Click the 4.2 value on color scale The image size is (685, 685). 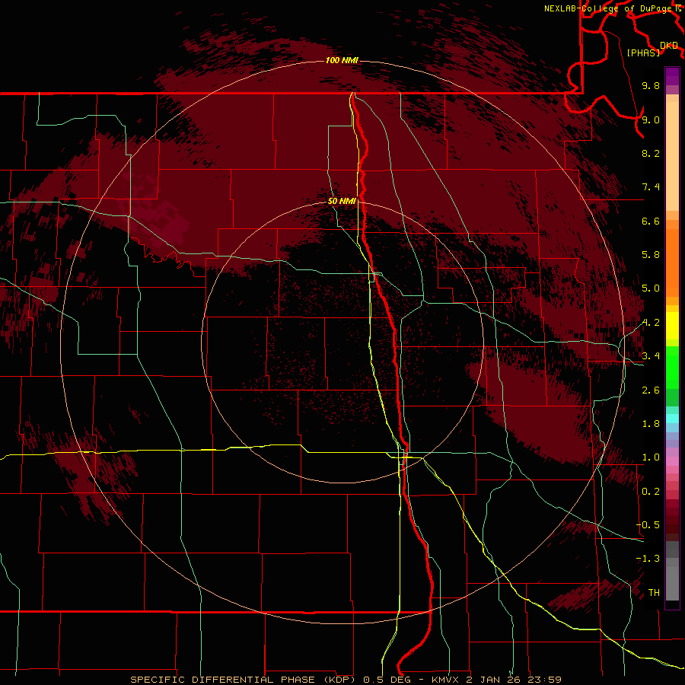[651, 323]
